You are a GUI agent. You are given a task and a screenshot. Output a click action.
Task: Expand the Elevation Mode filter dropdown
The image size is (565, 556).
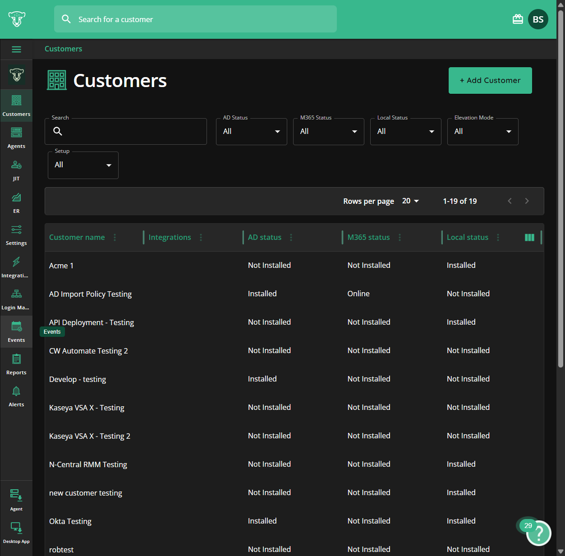point(483,132)
